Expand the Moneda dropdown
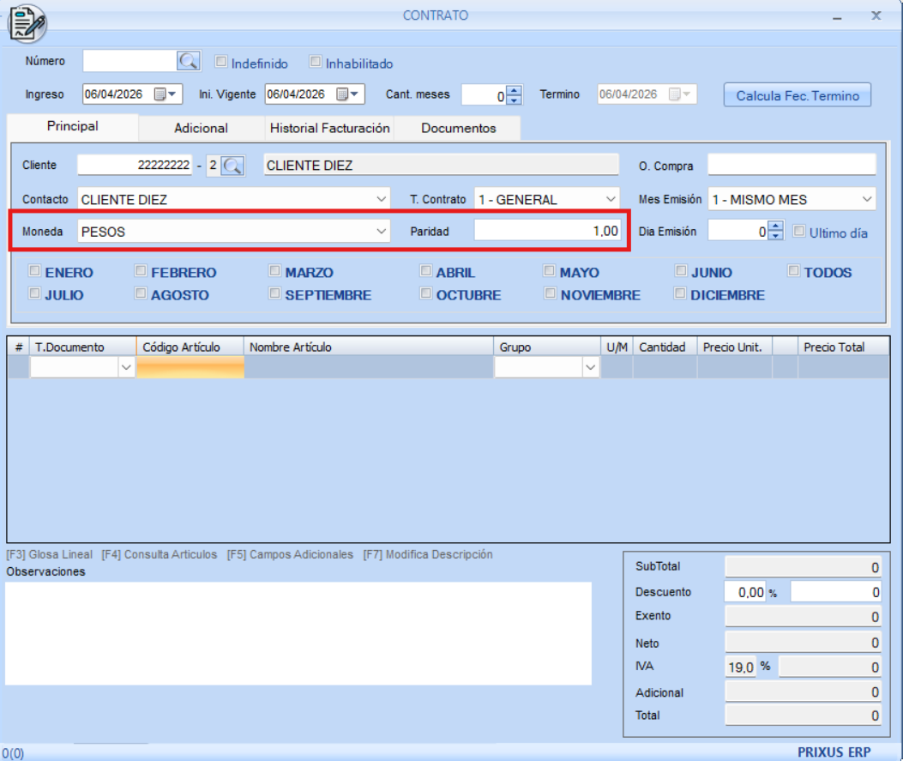This screenshot has width=903, height=761. [381, 232]
